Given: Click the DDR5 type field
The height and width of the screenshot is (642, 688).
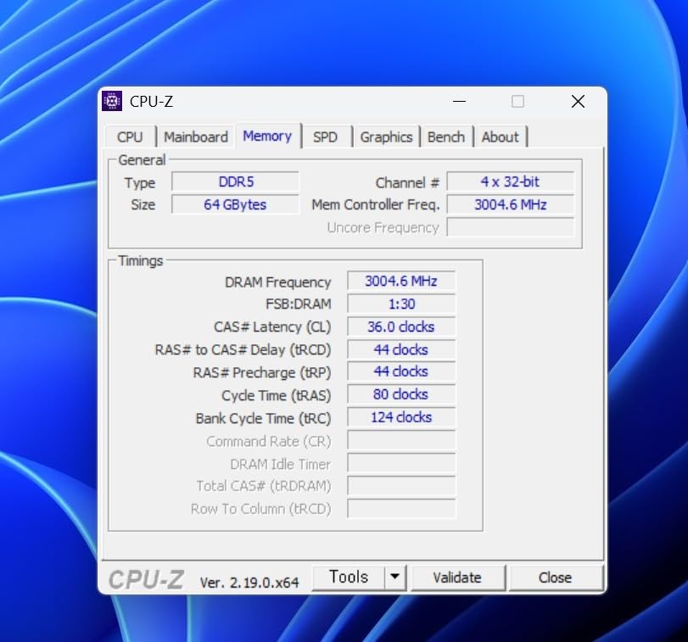Looking at the screenshot, I should point(236,181).
